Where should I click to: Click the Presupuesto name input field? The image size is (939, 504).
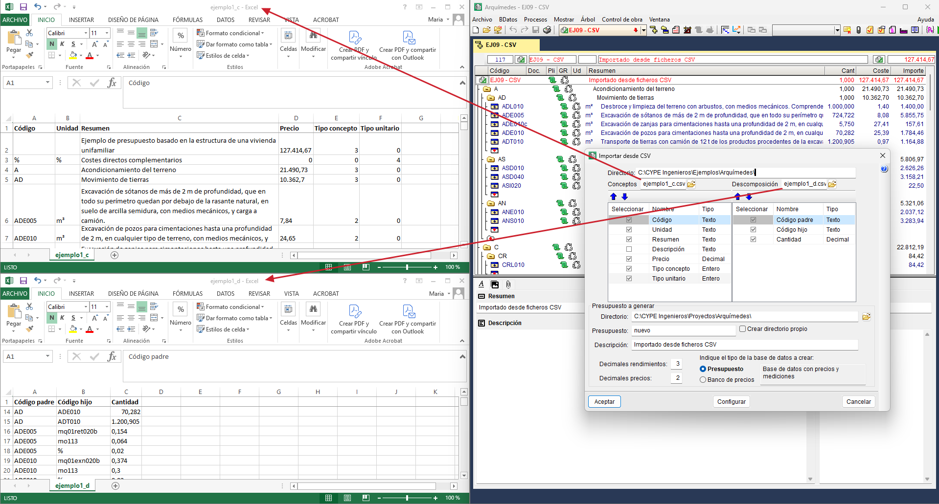tap(684, 330)
